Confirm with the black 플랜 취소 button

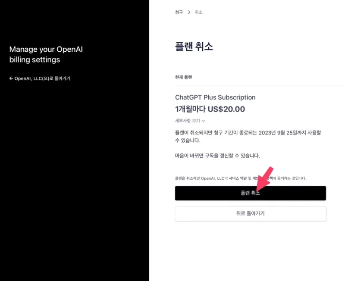tap(251, 193)
